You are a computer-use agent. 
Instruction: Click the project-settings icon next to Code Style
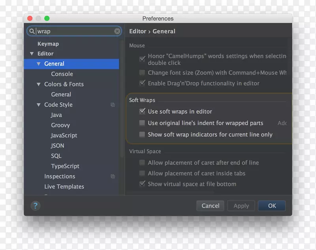(113, 105)
